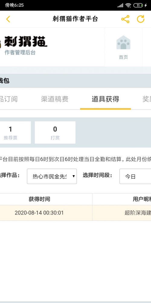
Task: Switch to 渠道稿费 tab
Action: [55, 99]
